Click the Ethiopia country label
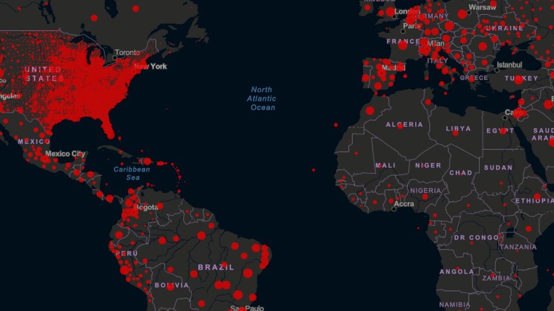554x311 pixels. (x=534, y=200)
